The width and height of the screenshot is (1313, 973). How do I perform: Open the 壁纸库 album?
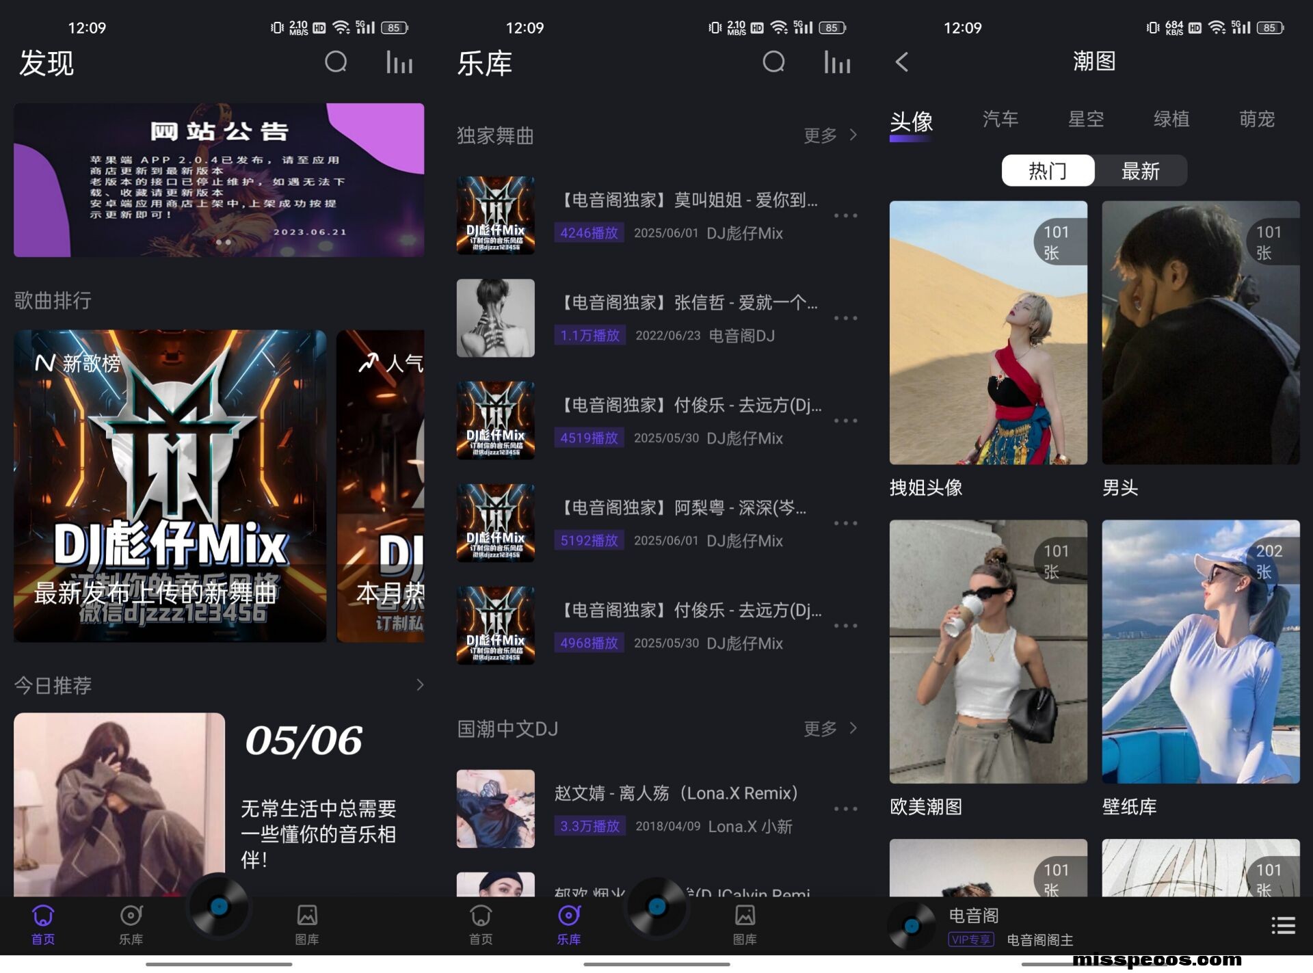pyautogui.click(x=1201, y=652)
